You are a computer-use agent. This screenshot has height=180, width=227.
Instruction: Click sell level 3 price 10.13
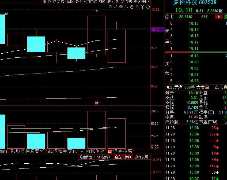[x=194, y=36]
